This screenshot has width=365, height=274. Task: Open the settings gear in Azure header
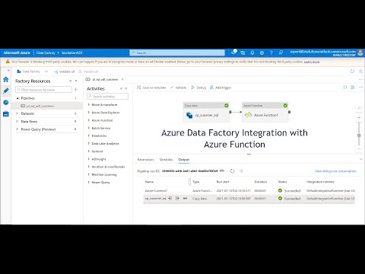tap(262, 53)
